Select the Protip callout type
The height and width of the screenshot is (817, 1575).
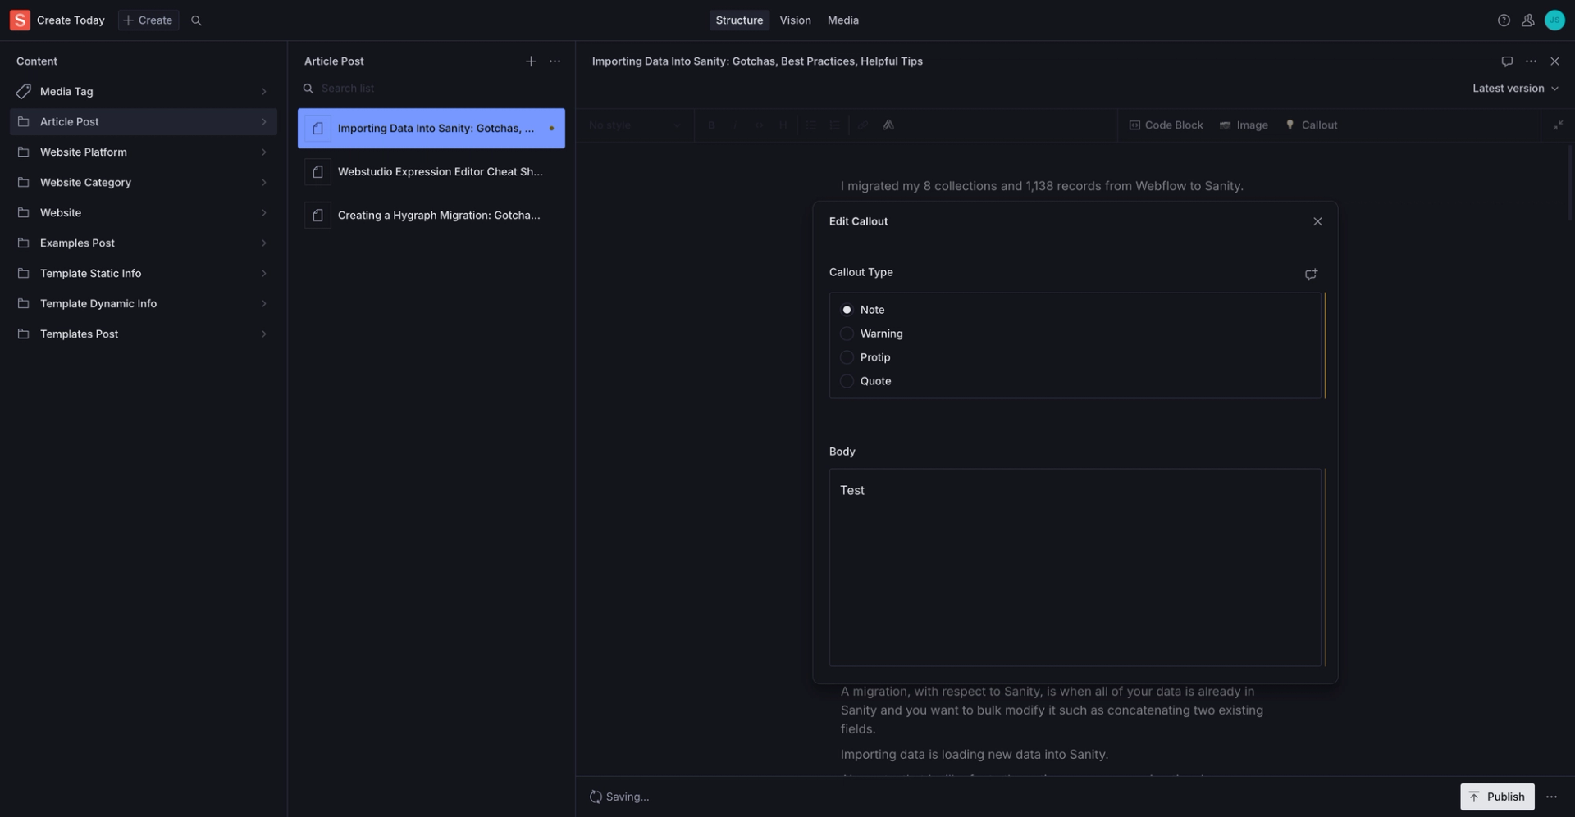[847, 357]
